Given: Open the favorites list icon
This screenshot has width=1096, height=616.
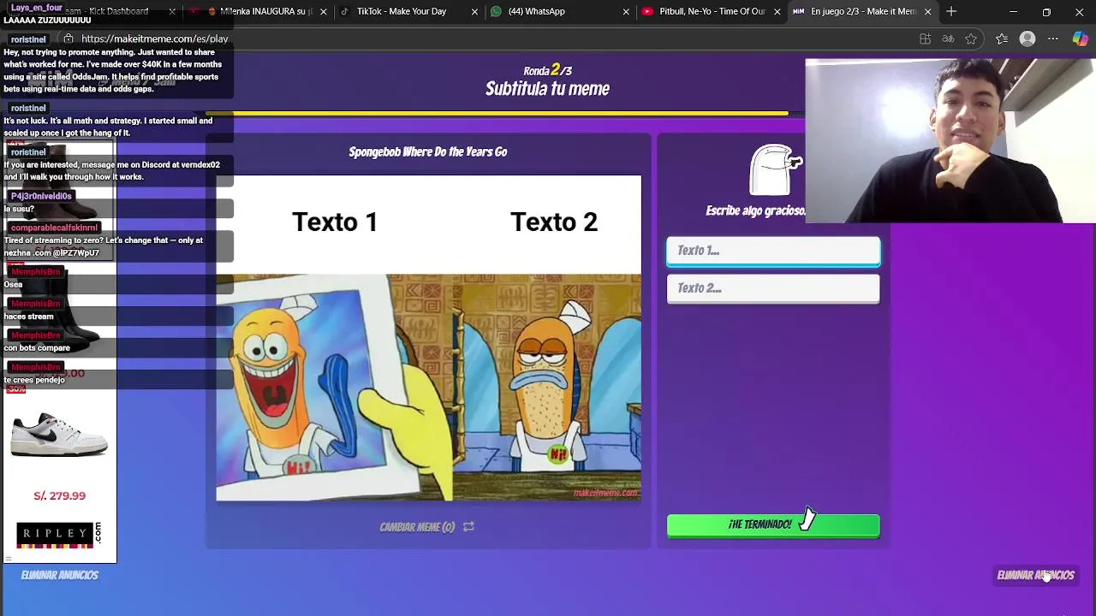Looking at the screenshot, I should 1002,38.
